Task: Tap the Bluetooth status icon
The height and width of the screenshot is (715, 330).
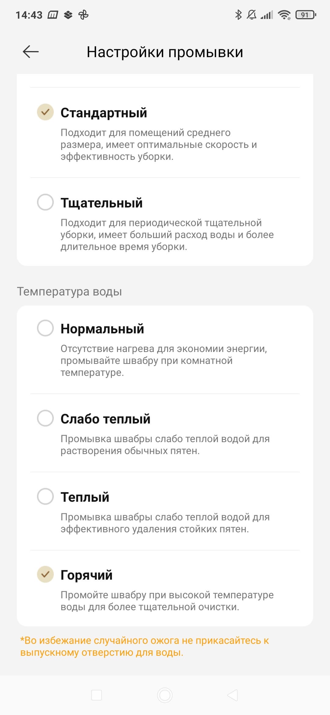Action: click(238, 15)
